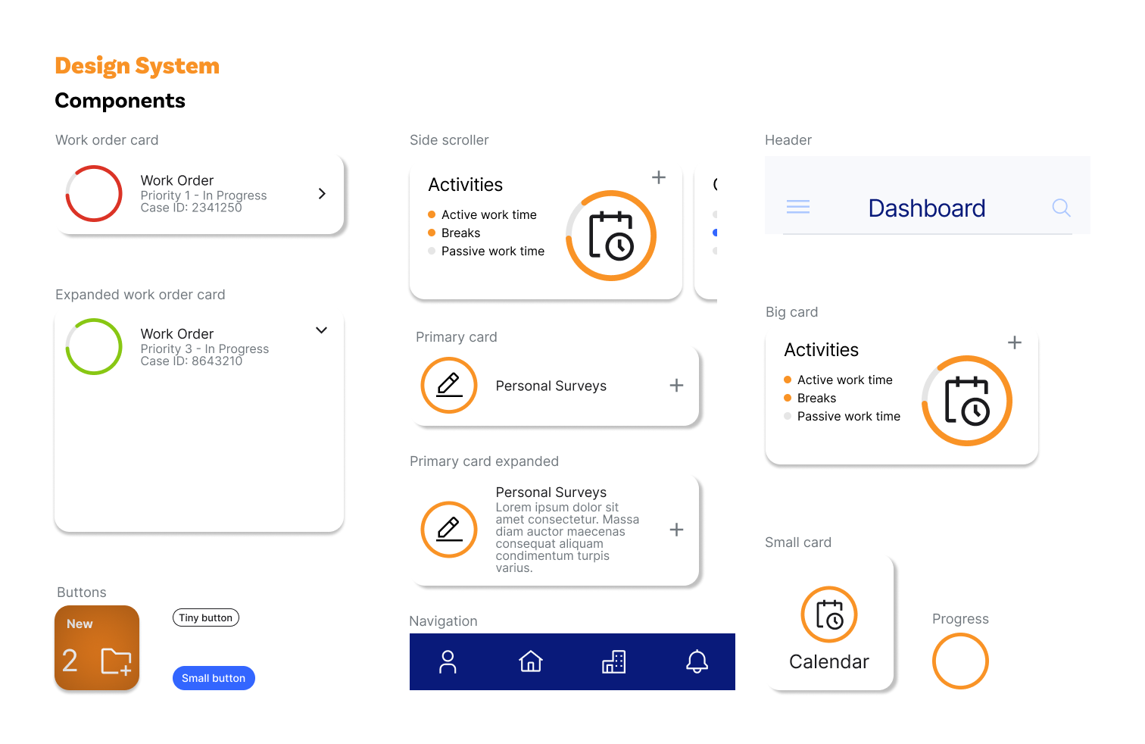
Task: Open the hamburger menu in Dashboard header
Action: pyautogui.click(x=797, y=207)
